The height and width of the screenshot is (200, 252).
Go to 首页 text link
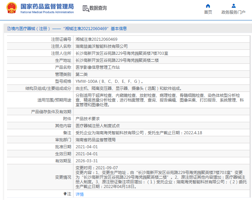[x=208, y=12]
